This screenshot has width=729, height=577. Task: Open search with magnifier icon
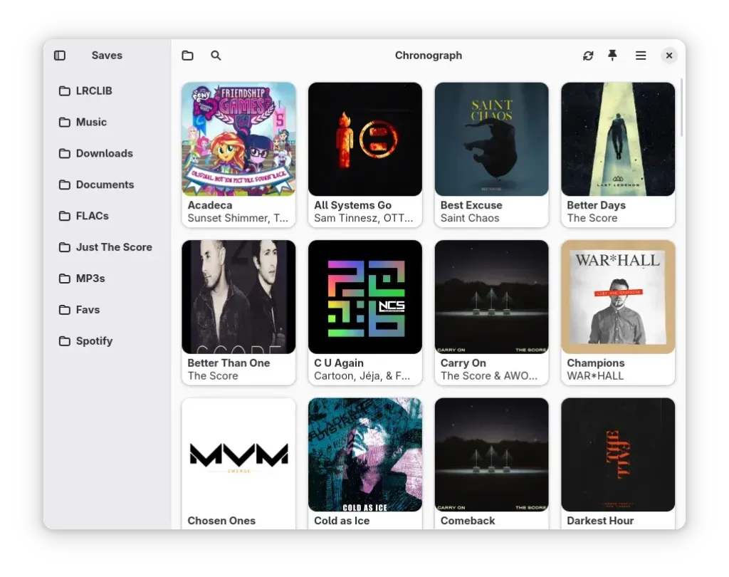216,56
